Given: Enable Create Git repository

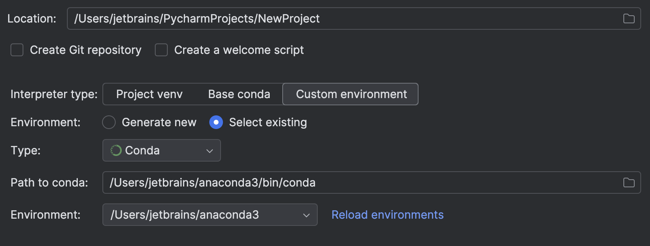Looking at the screenshot, I should pyautogui.click(x=17, y=50).
